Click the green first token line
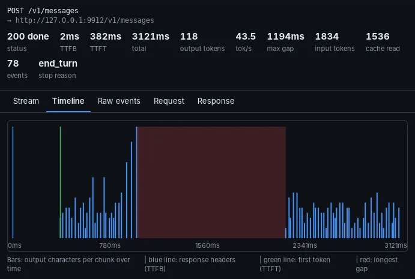Viewport: 415px width, 279px height. point(60,182)
